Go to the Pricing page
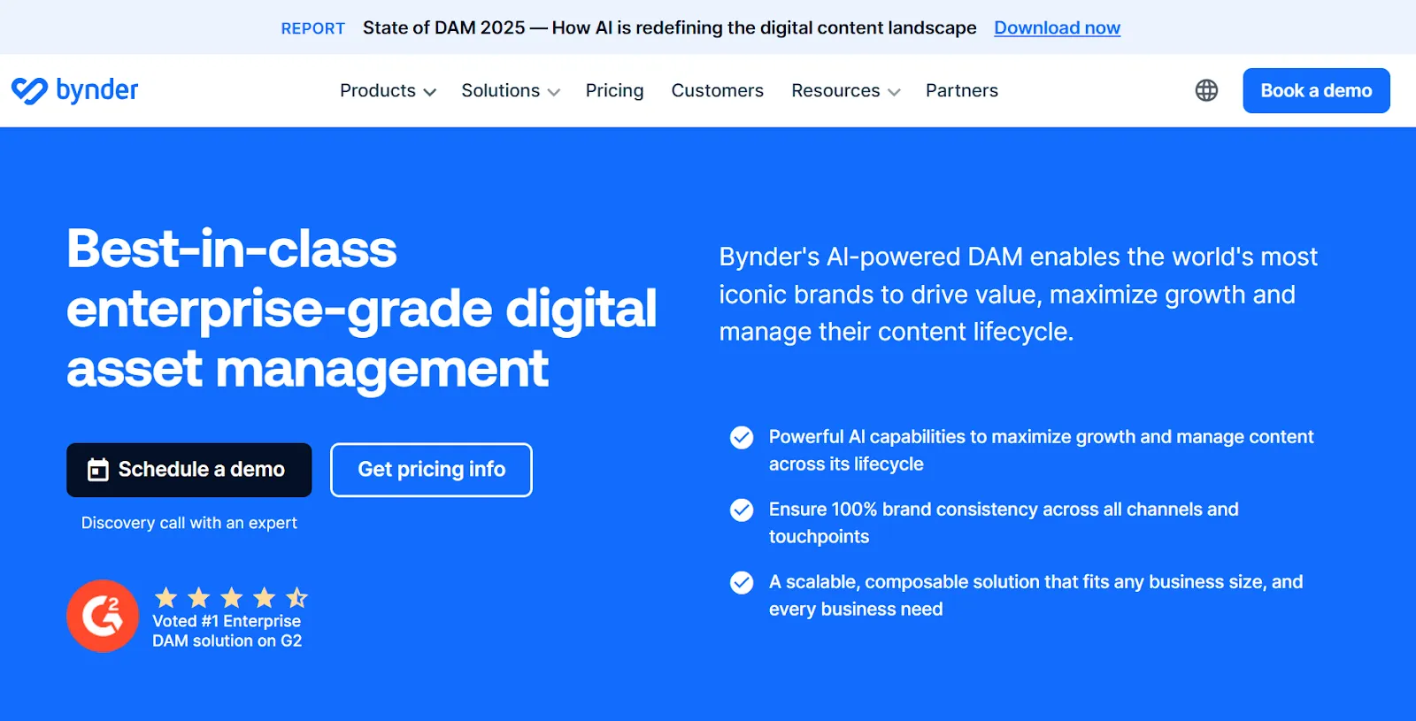The height and width of the screenshot is (721, 1416). 614,90
